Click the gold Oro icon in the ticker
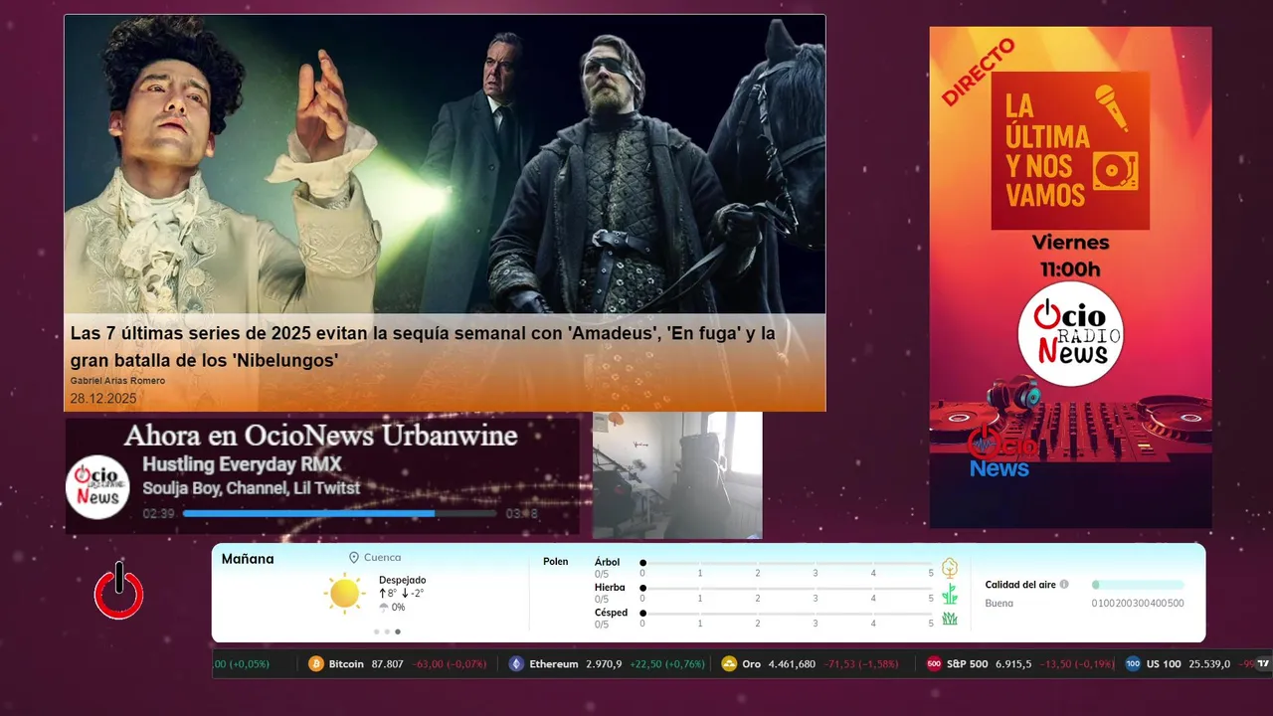The height and width of the screenshot is (716, 1273). [729, 664]
